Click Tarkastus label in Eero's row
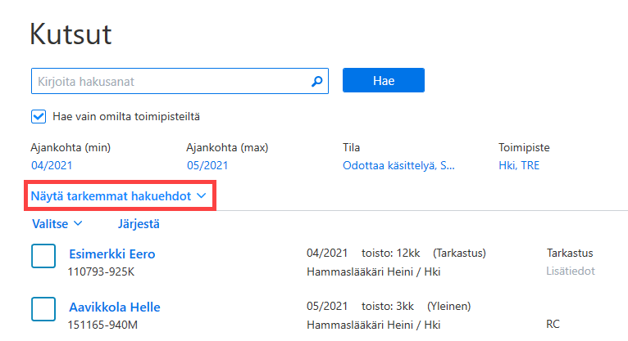 (570, 254)
